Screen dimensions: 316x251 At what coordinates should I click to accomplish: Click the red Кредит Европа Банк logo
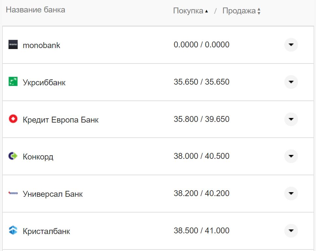pos(13,119)
